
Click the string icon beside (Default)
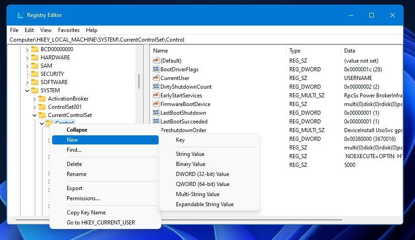click(155, 60)
